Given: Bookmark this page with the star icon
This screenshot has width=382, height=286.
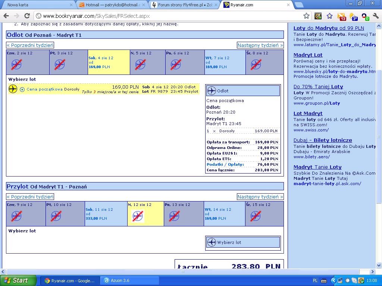Looking at the screenshot, I should (x=306, y=16).
